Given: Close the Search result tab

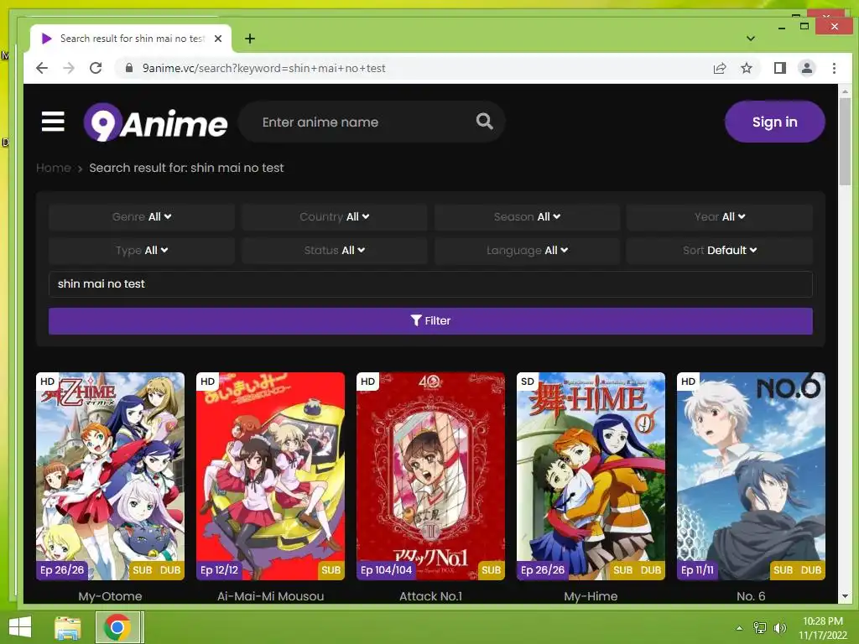Looking at the screenshot, I should coord(218,39).
